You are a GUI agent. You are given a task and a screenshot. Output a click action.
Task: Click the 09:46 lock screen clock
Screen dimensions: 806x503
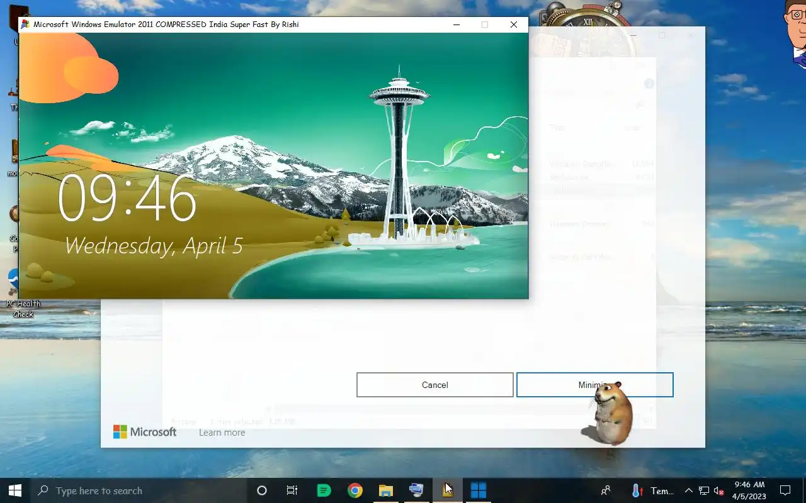pyautogui.click(x=127, y=197)
